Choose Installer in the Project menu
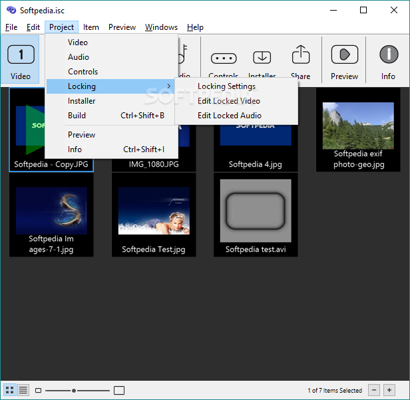 tap(112, 101)
